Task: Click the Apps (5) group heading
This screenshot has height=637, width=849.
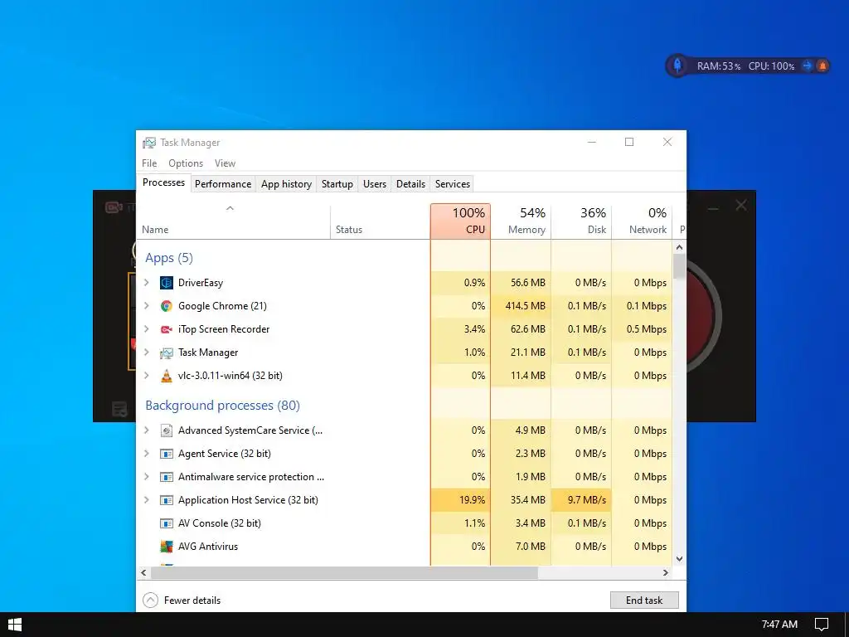Action: [x=169, y=259]
